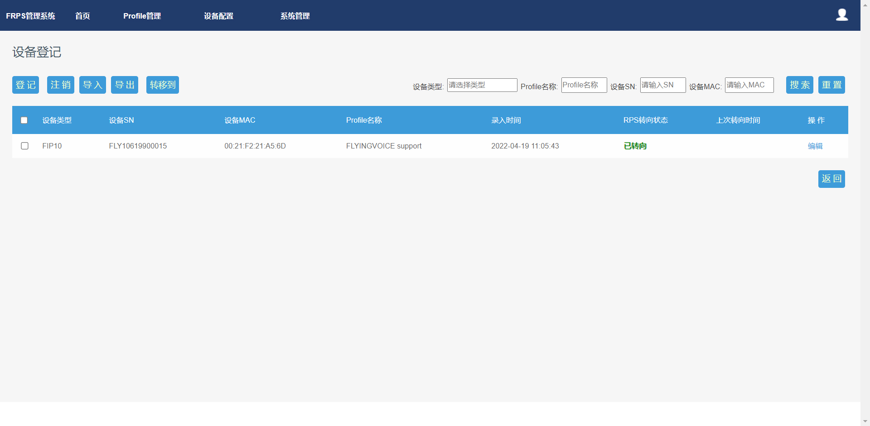This screenshot has height=426, width=870.
Task: Open the user profile icon
Action: tap(841, 15)
